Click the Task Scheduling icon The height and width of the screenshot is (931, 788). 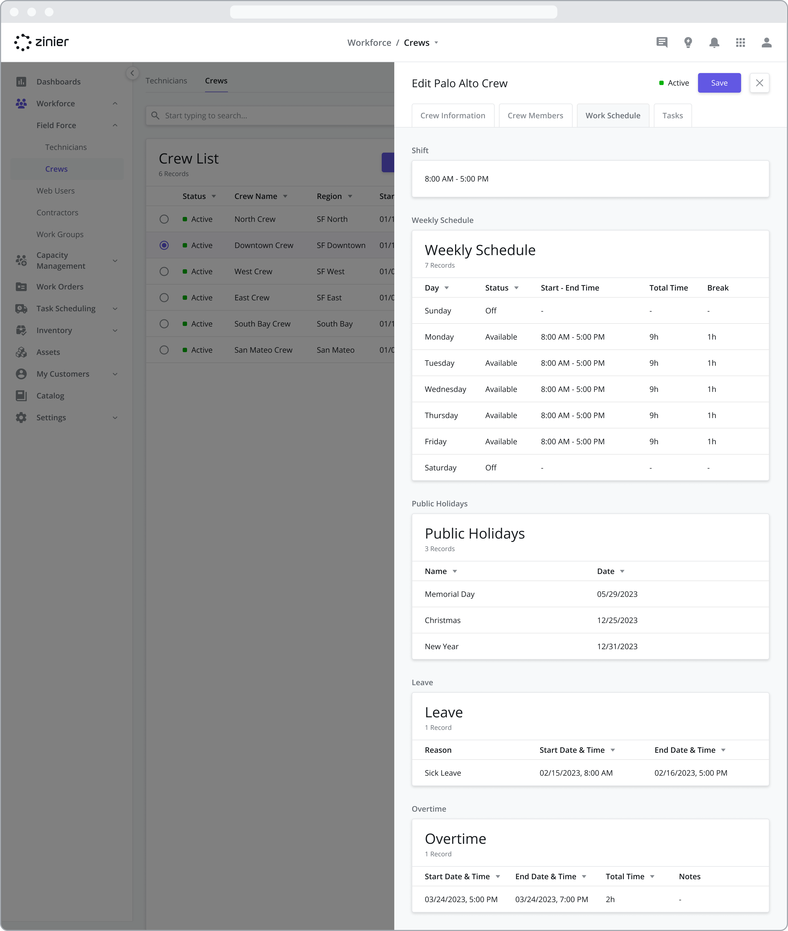21,309
